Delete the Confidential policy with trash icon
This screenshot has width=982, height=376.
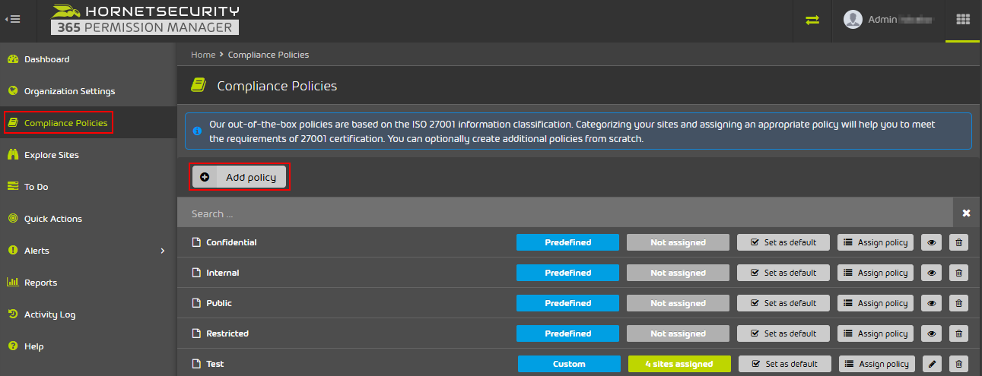[958, 242]
